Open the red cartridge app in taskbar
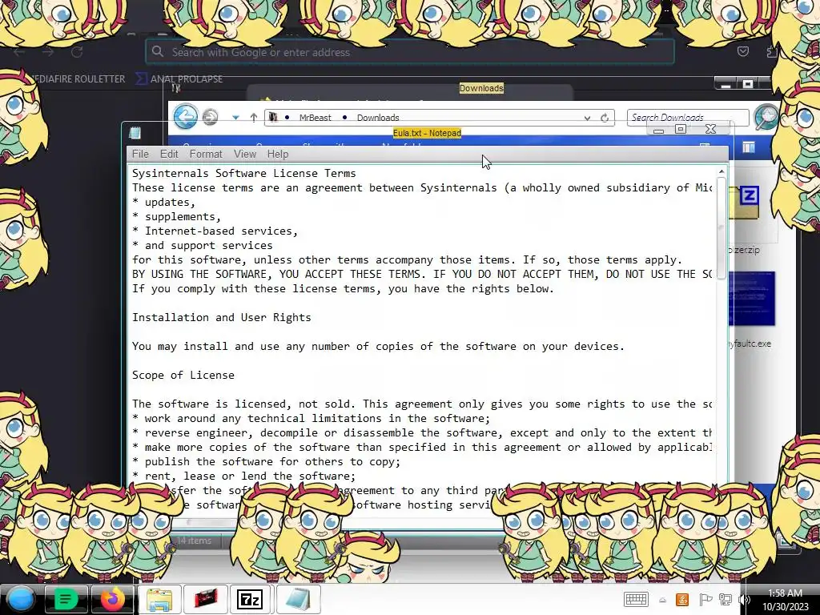 point(206,599)
